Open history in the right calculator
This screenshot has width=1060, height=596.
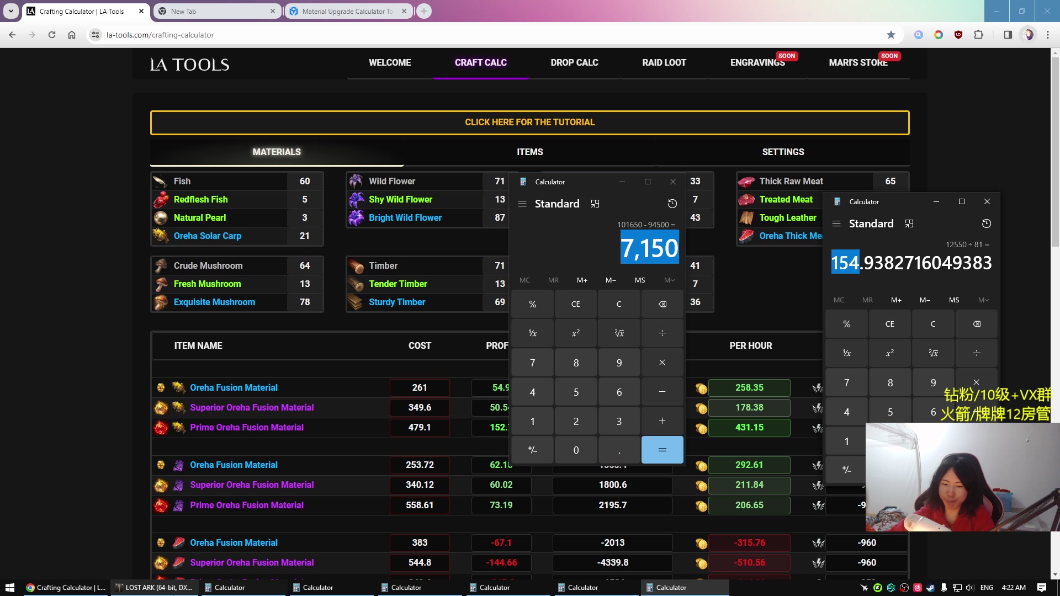(986, 223)
